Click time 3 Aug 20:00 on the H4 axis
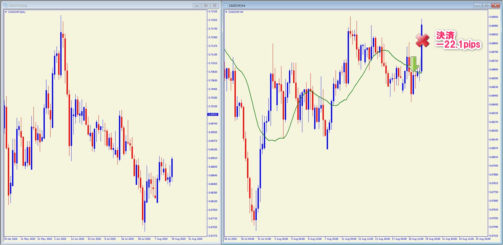The width and height of the screenshot is (503, 245). pyautogui.click(x=281, y=239)
